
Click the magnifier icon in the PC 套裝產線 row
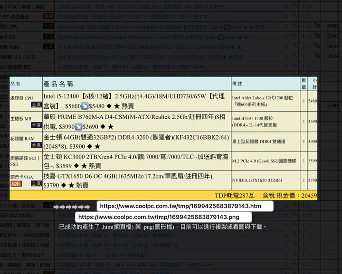[294, 16]
